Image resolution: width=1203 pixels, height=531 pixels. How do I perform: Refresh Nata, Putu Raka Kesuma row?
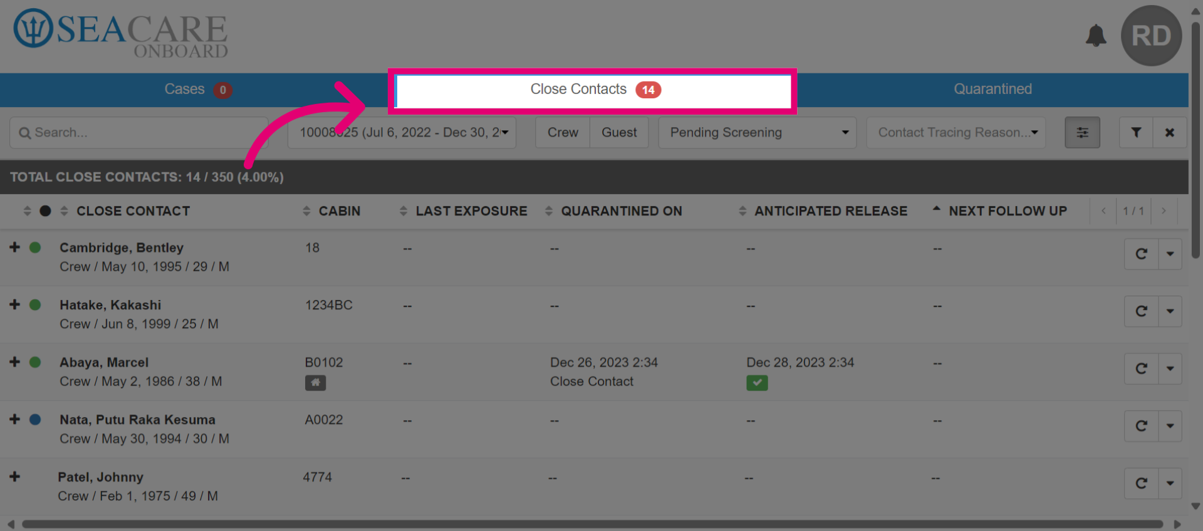tap(1141, 426)
